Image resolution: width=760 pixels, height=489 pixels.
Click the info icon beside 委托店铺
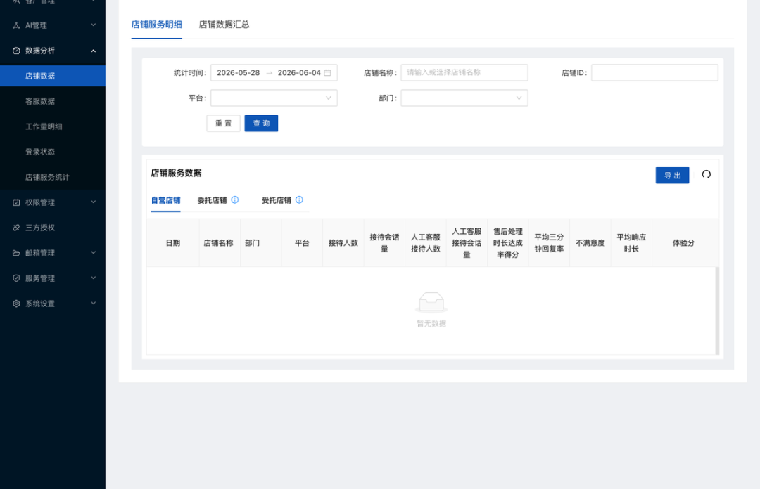point(234,200)
